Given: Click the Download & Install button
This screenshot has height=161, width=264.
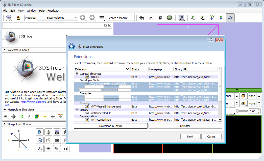Looking at the screenshot, I should click(111, 126).
